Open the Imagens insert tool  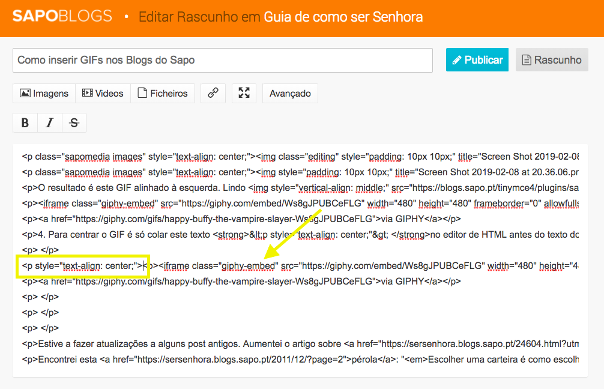[x=44, y=93]
